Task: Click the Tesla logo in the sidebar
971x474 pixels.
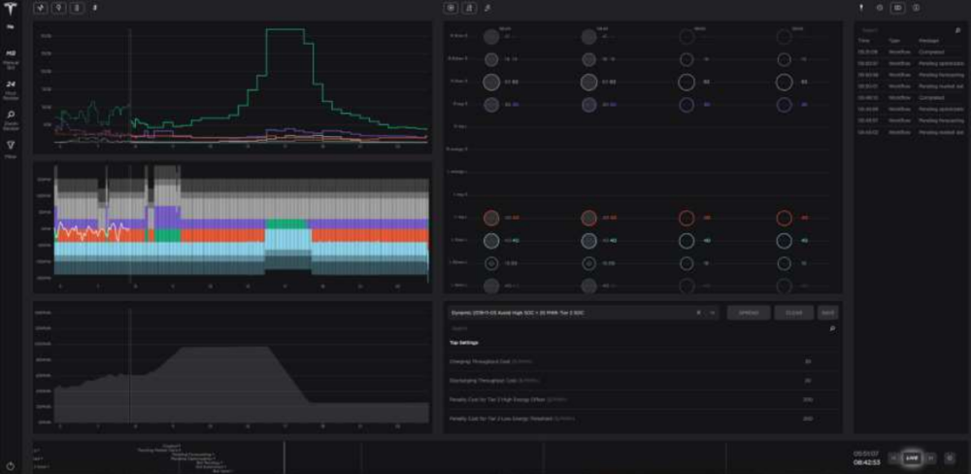Action: [12, 9]
